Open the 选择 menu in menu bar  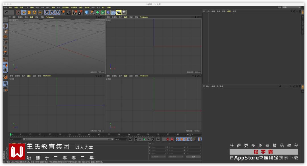point(21,7)
